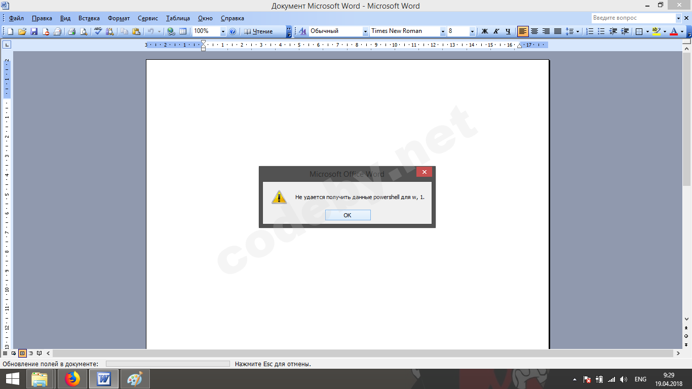Toggle Print Layout view button
Image resolution: width=692 pixels, height=389 pixels.
[x=22, y=353]
